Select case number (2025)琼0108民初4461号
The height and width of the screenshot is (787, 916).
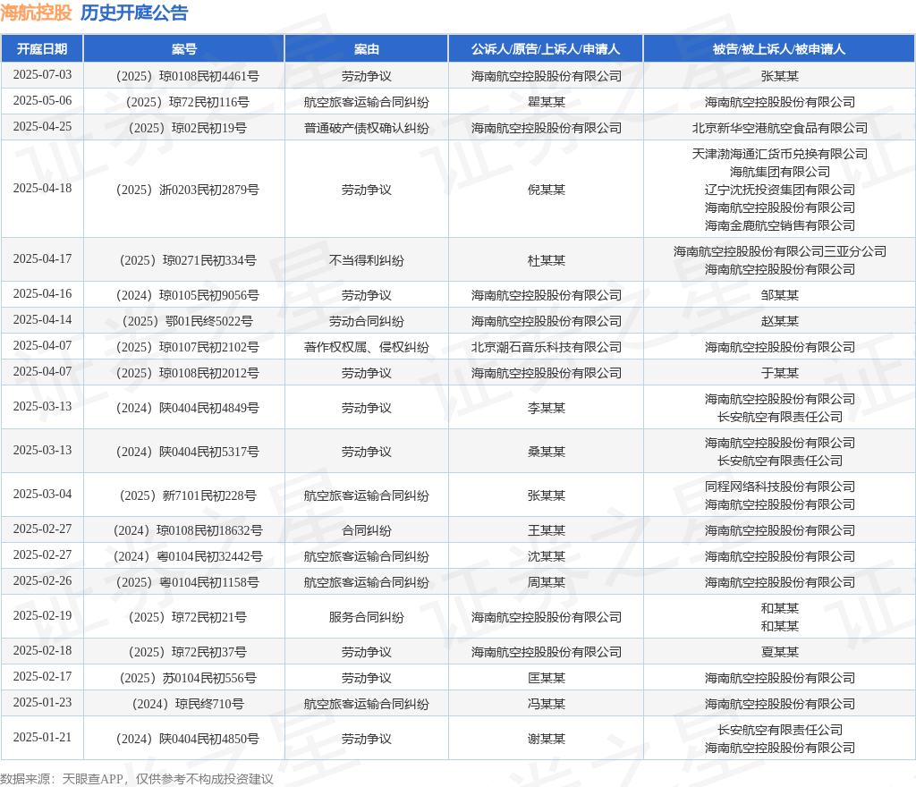(x=184, y=77)
